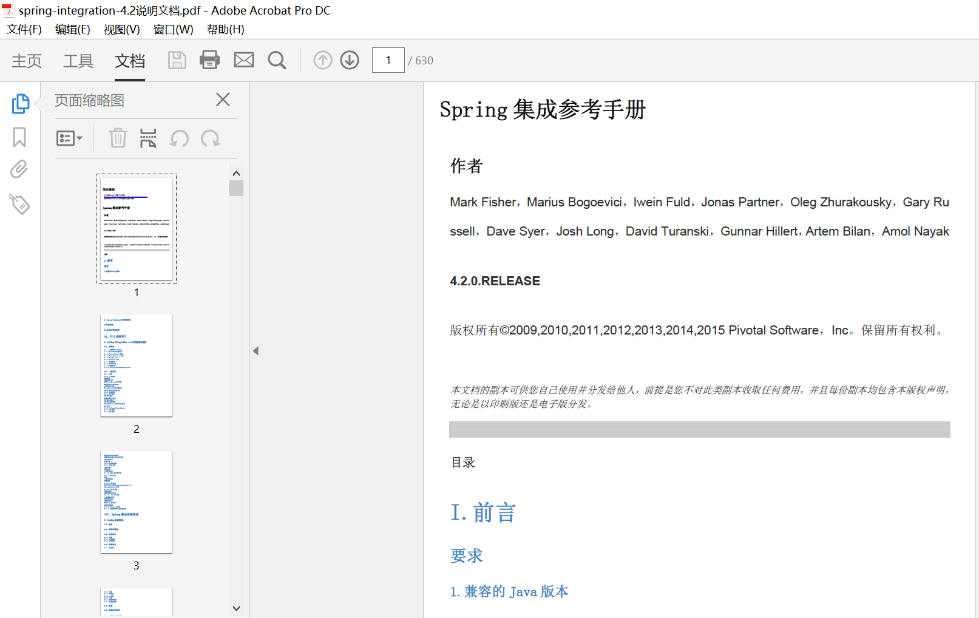Open the bookmarks sidebar panel
Image resolution: width=979 pixels, height=618 pixels.
(19, 137)
